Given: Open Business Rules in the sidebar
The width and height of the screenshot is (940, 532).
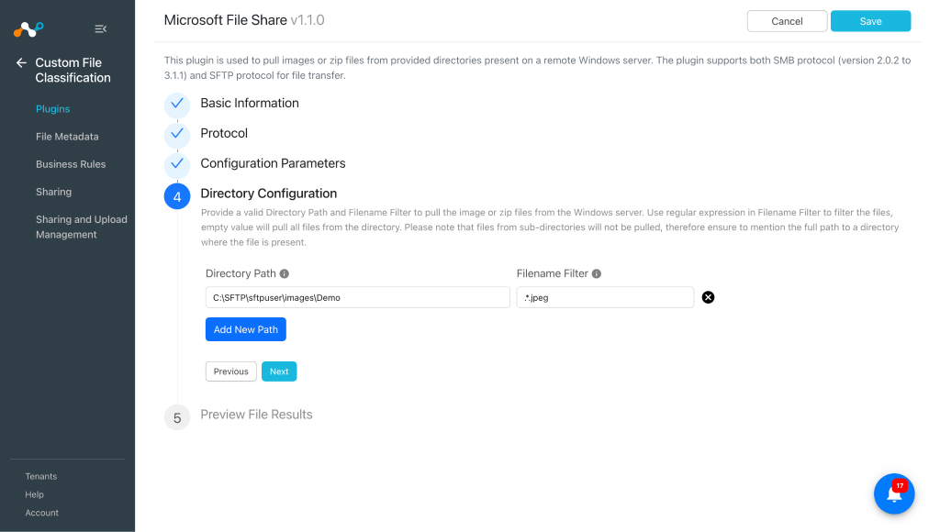Looking at the screenshot, I should click(71, 164).
